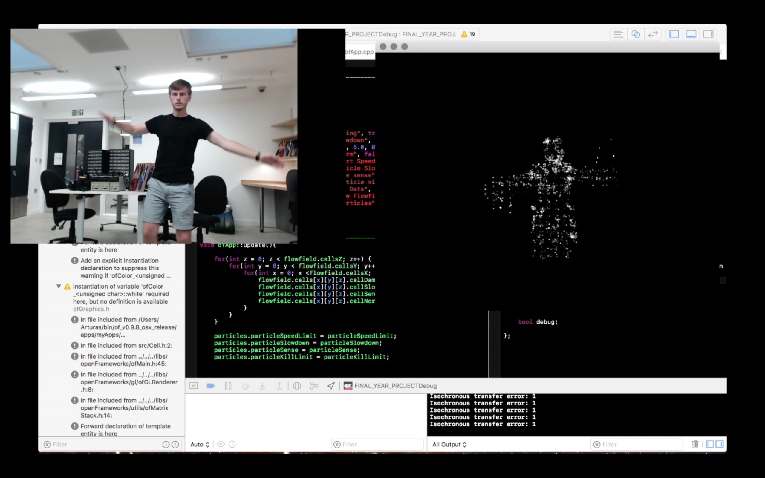This screenshot has height=478, width=765.
Task: Toggle the variables view pane button
Action: pyautogui.click(x=710, y=444)
